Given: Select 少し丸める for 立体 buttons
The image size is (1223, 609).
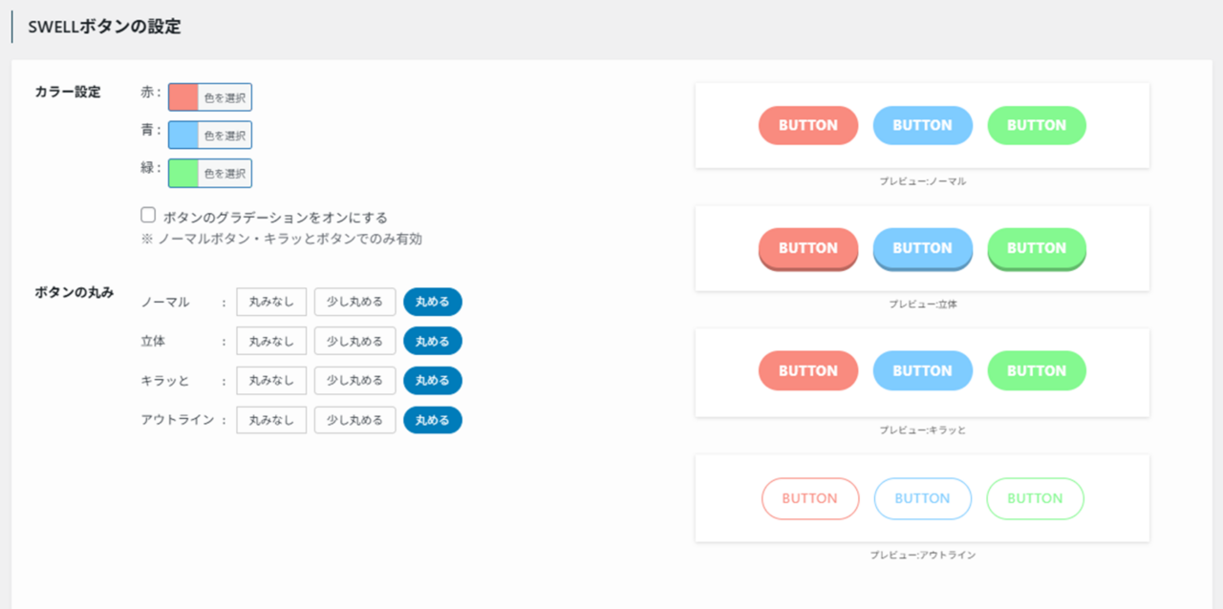Looking at the screenshot, I should click(x=354, y=341).
